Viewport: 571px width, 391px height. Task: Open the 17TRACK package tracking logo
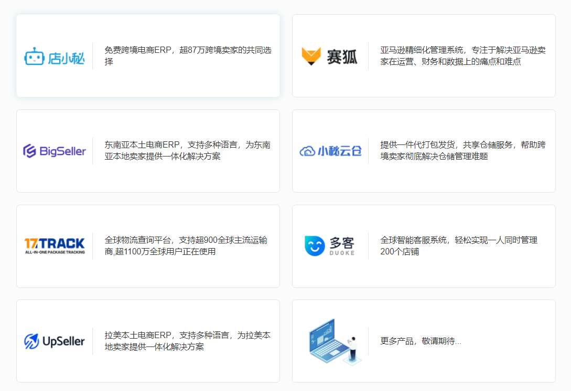[x=55, y=245]
